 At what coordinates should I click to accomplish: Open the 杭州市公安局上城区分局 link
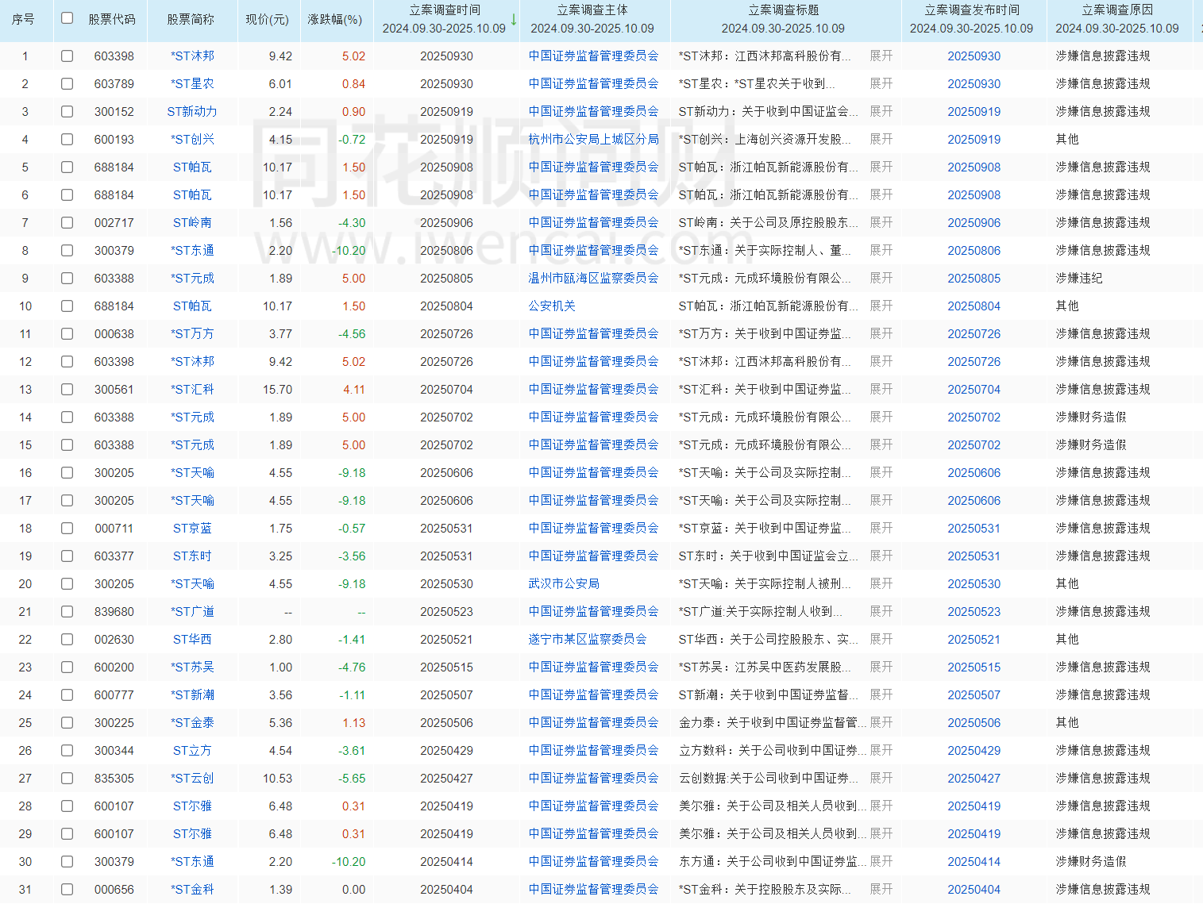coord(594,140)
